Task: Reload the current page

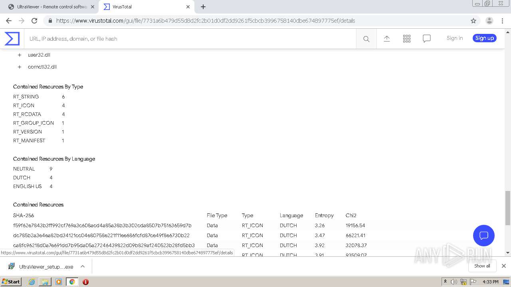Action: point(34,21)
